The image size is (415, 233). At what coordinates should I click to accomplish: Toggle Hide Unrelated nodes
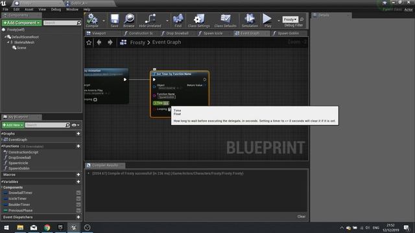(150, 21)
